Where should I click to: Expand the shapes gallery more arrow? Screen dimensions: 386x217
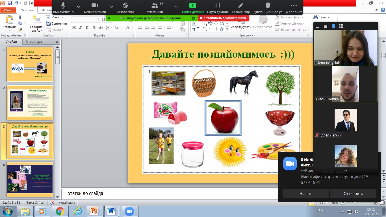(227, 29)
